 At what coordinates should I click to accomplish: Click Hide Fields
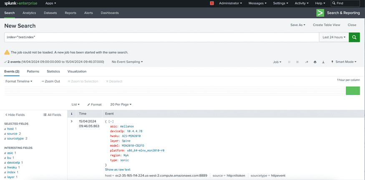pos(15,115)
